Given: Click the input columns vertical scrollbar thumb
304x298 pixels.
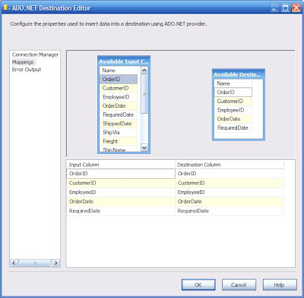Looking at the screenshot, I should pyautogui.click(x=144, y=94).
